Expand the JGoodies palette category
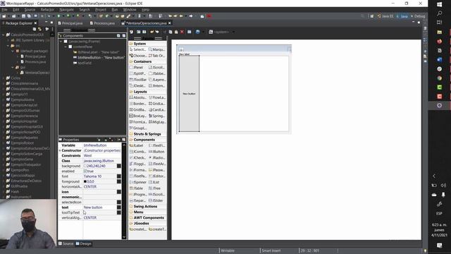Image resolution: width=451 pixels, height=254 pixels. [147, 224]
